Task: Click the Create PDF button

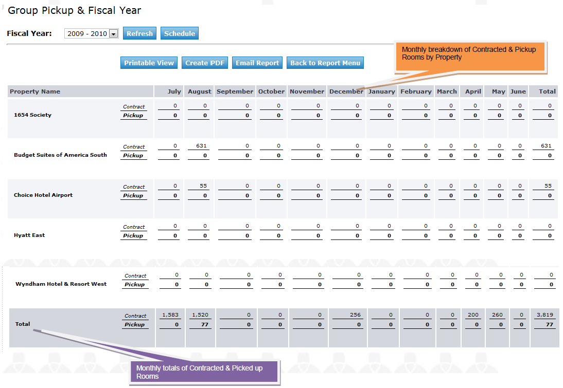Action: (x=205, y=63)
